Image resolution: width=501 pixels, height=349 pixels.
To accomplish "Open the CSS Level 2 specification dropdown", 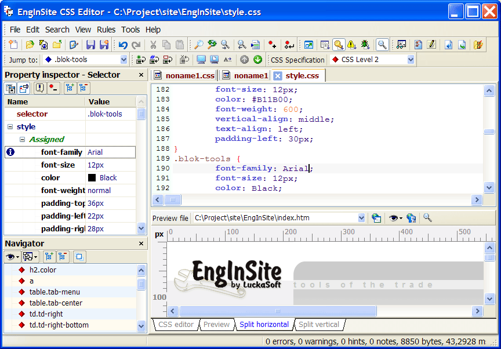I will [x=410, y=59].
